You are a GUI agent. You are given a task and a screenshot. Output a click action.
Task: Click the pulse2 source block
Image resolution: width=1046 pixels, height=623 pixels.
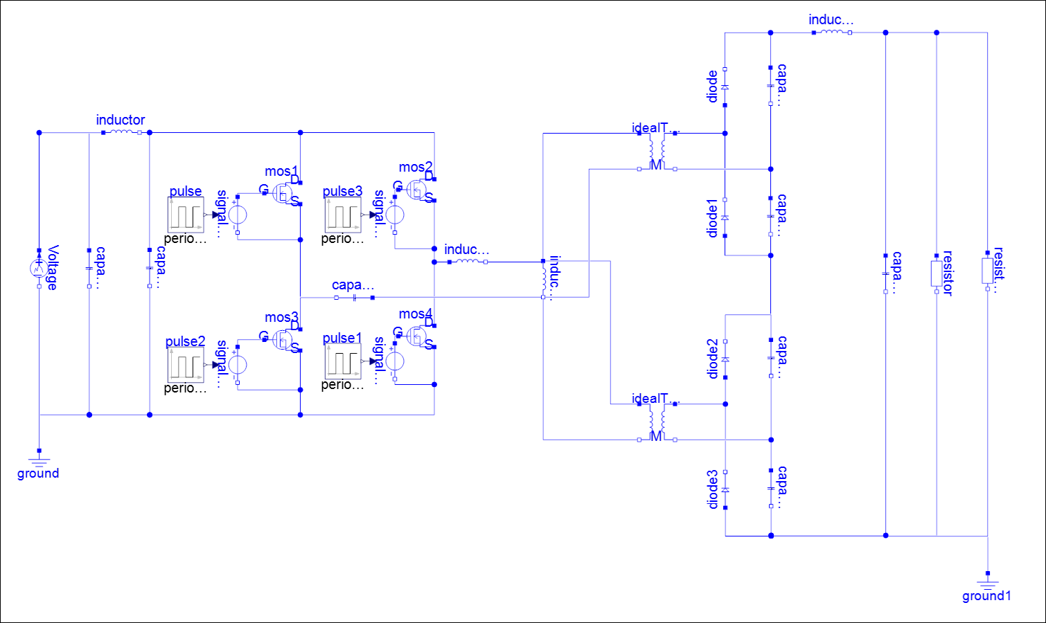186,365
